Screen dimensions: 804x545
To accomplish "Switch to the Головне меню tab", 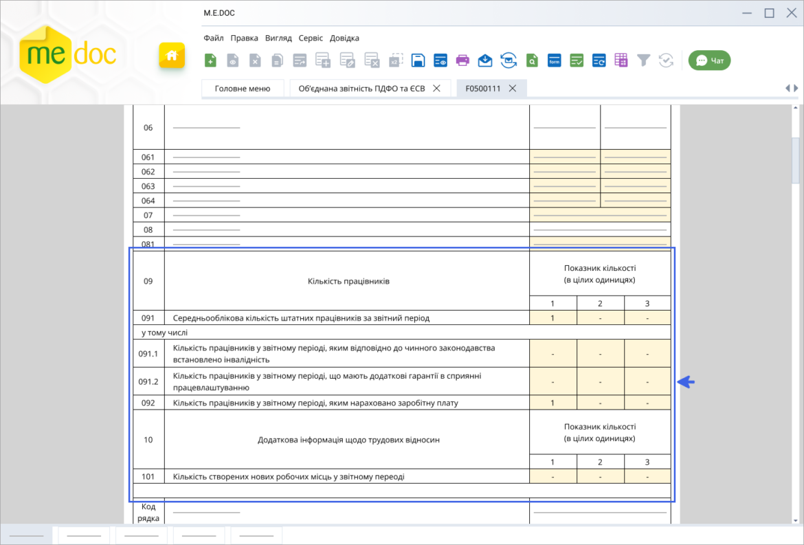I will (243, 88).
